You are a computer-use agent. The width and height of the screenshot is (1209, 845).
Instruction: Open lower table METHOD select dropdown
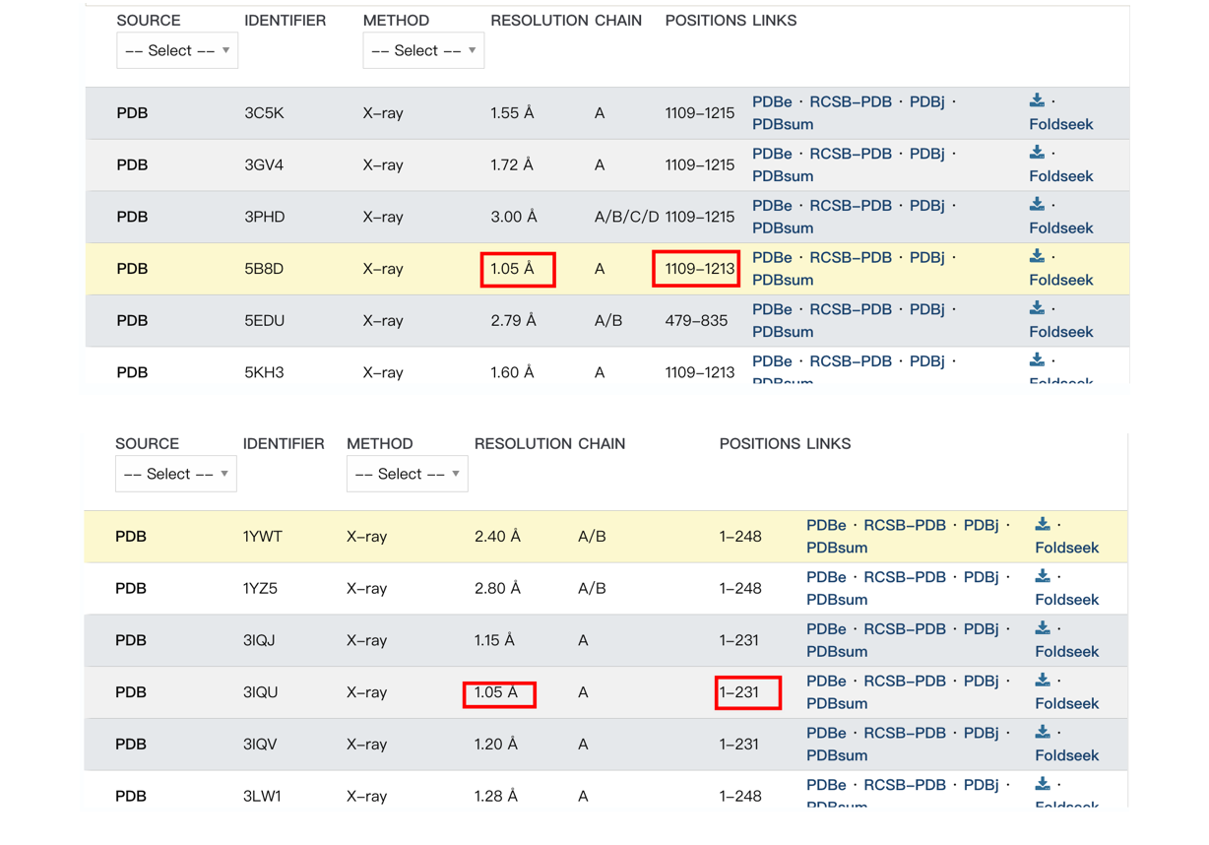pyautogui.click(x=408, y=474)
